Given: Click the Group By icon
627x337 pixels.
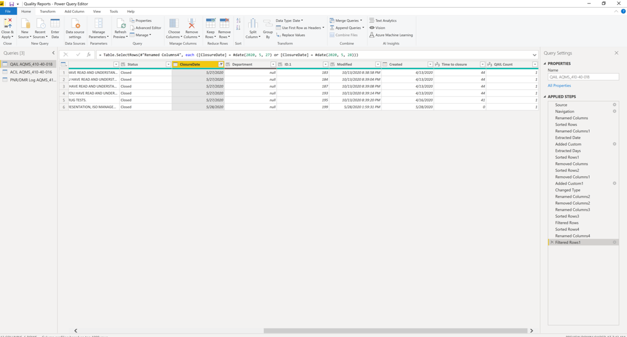Looking at the screenshot, I should 267,23.
